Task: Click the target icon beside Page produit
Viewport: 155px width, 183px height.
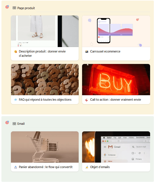Action: click(7, 7)
